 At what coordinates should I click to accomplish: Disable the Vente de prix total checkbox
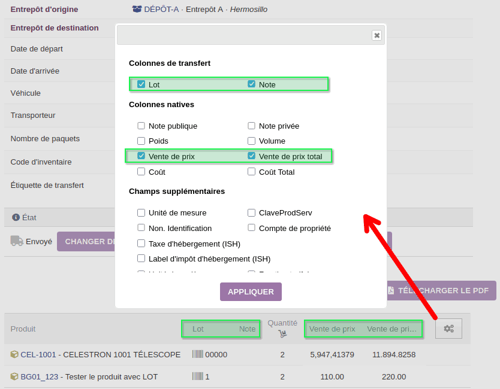(x=252, y=156)
